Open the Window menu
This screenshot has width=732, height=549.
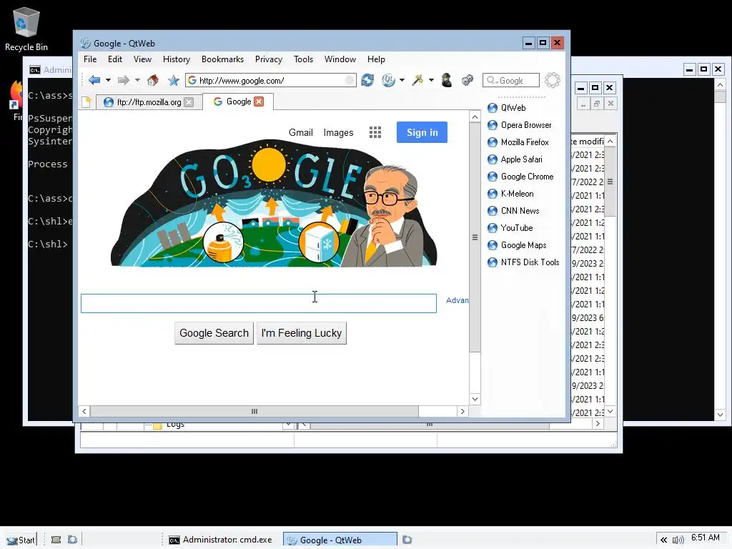tap(340, 59)
